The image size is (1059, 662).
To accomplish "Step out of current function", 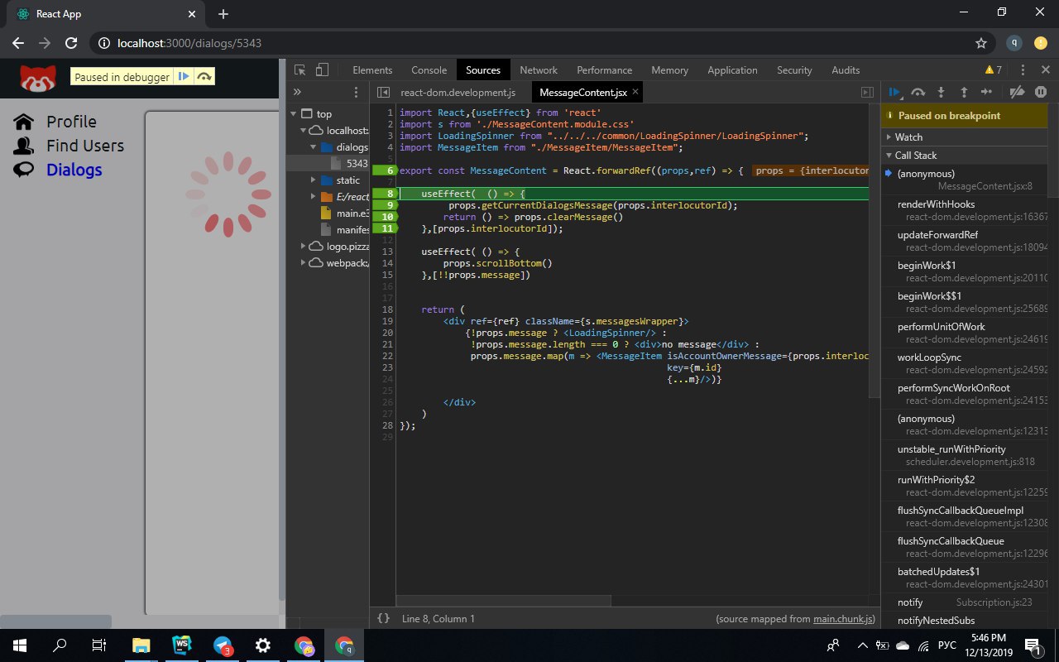I will point(964,93).
